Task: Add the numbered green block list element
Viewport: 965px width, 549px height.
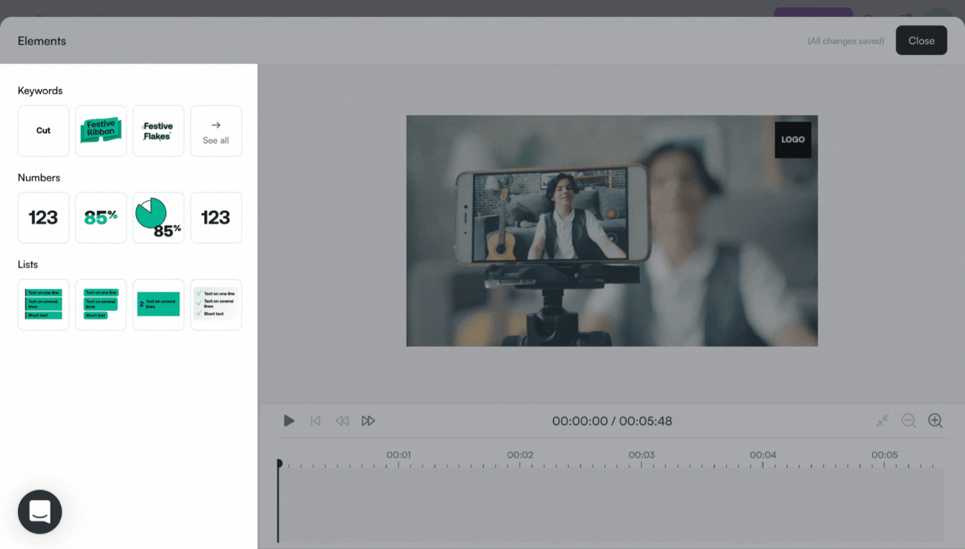Action: (158, 305)
